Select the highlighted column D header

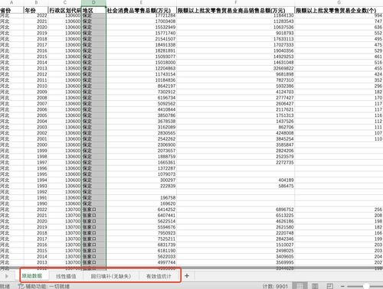click(x=93, y=2)
